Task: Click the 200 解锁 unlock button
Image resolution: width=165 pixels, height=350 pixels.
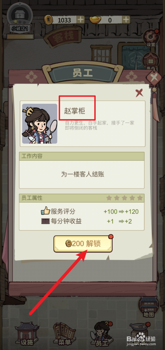Action: tap(83, 244)
